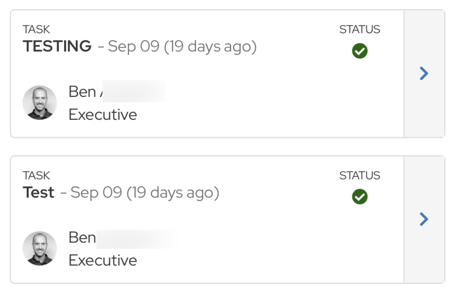Click the Executive role label in Test card
Image resolution: width=450 pixels, height=290 pixels.
click(x=103, y=260)
